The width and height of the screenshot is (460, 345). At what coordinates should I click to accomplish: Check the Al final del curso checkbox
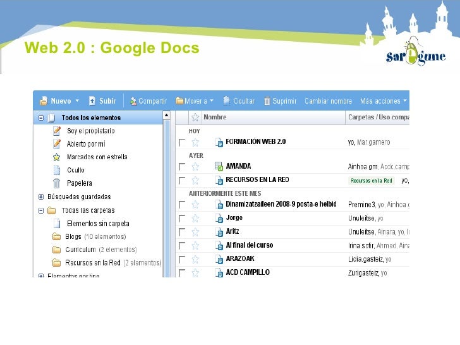pyautogui.click(x=182, y=245)
